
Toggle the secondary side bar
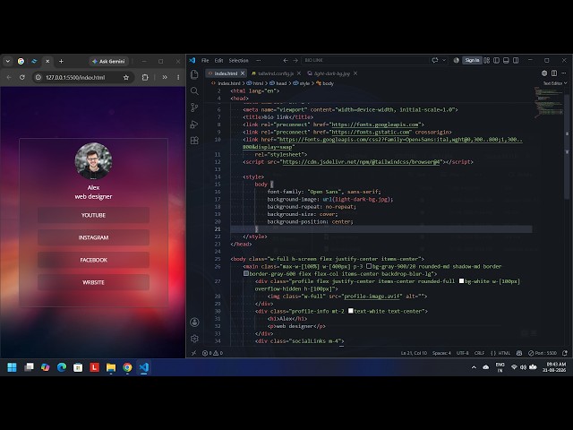(x=516, y=60)
